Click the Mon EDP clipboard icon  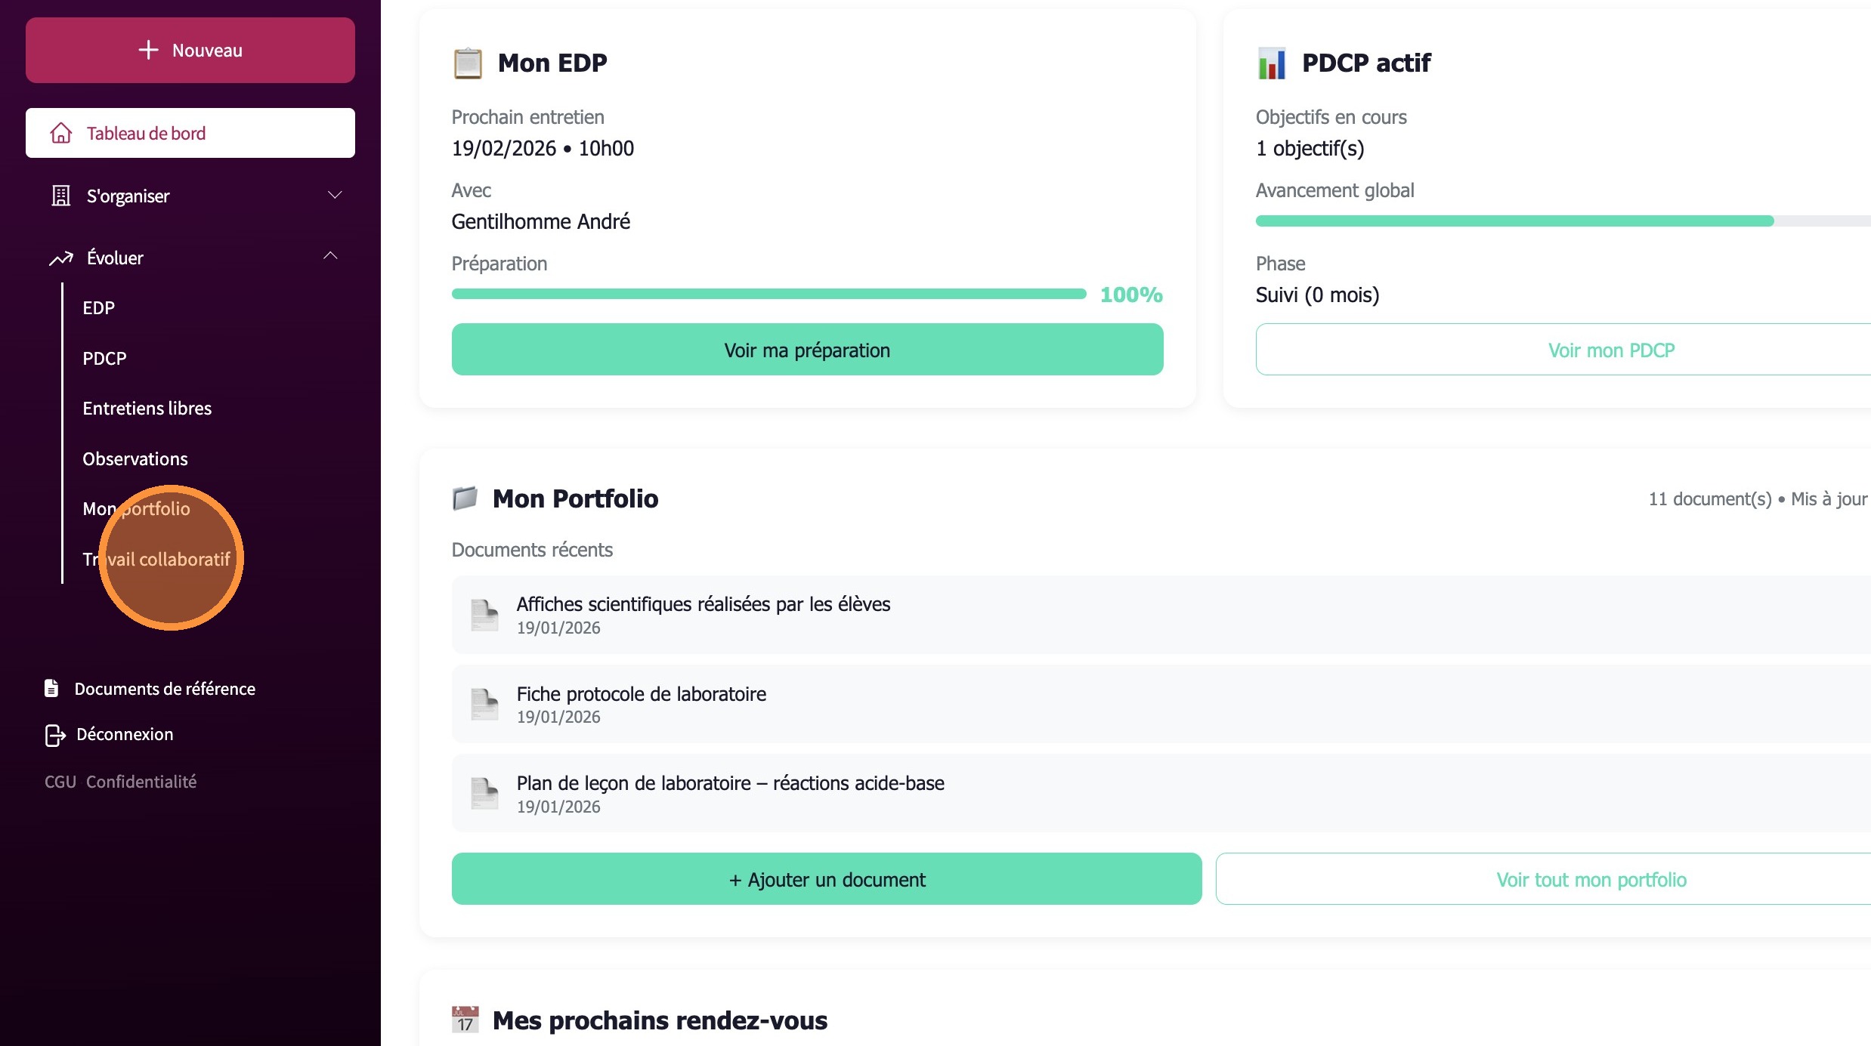[x=468, y=63]
